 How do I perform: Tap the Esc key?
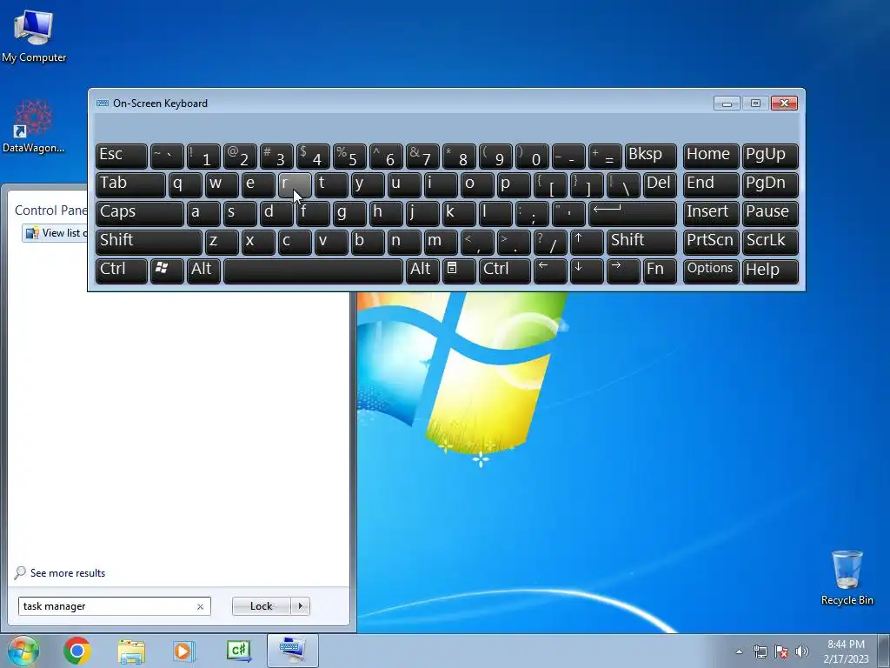(x=122, y=156)
